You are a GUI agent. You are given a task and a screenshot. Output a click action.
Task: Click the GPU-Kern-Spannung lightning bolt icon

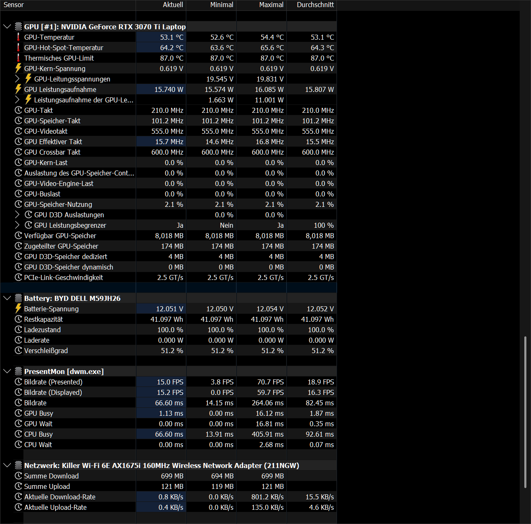(18, 68)
